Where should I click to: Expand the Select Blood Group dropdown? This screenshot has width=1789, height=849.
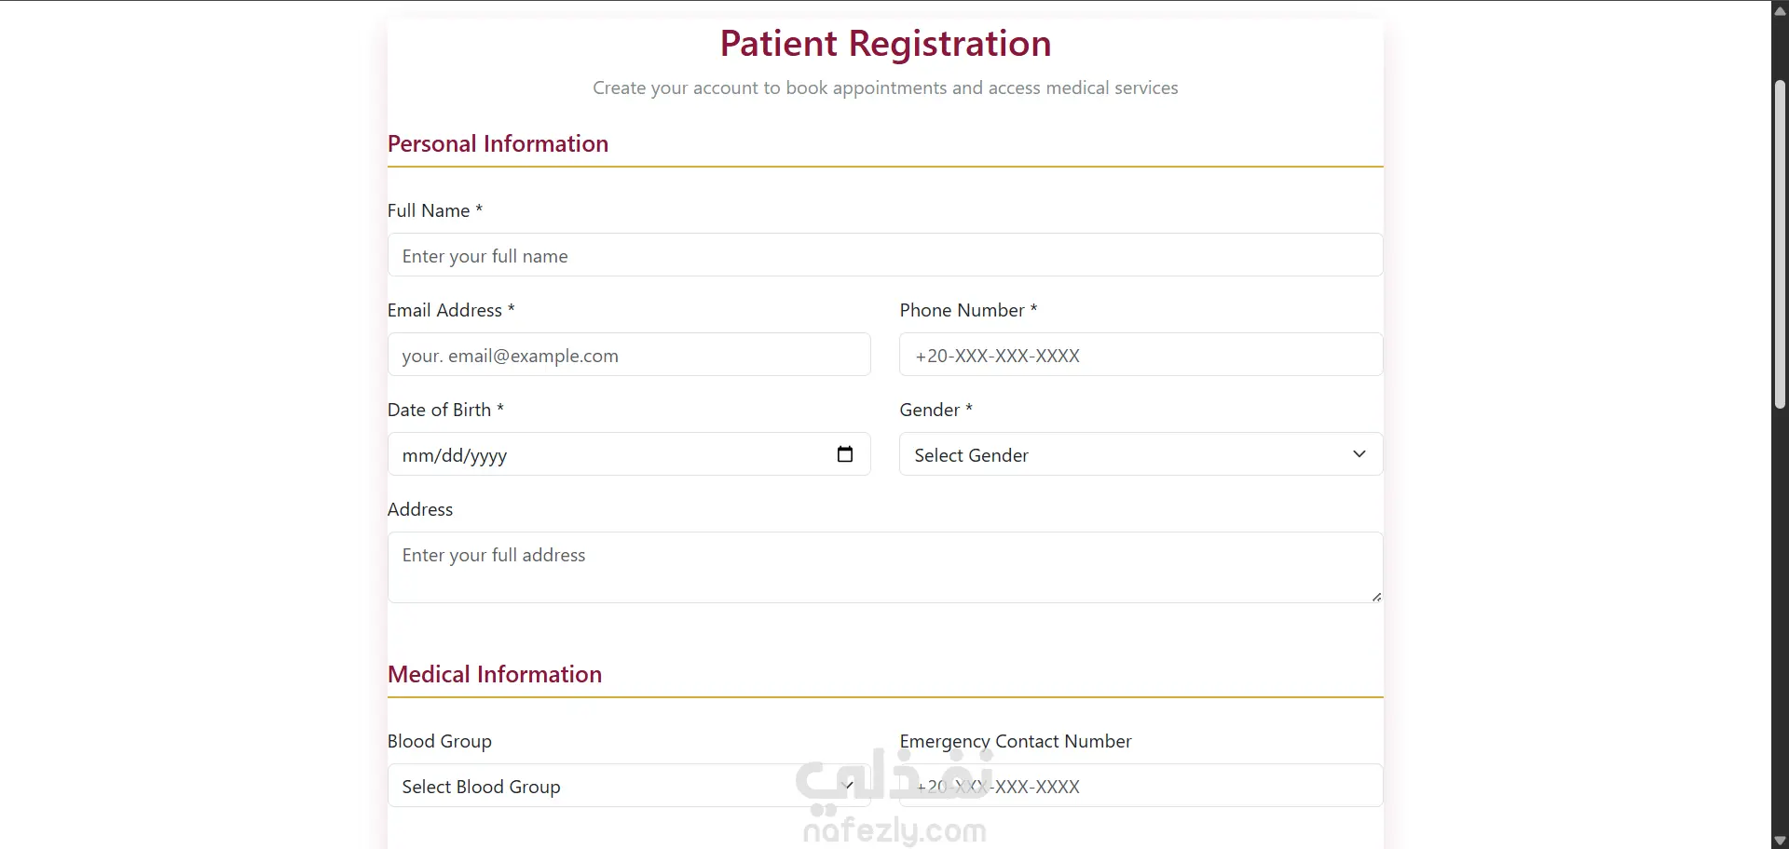629,786
